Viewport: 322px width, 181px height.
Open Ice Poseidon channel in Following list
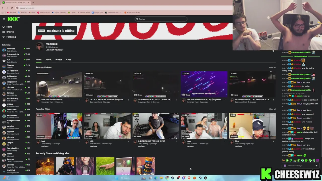coord(16,72)
